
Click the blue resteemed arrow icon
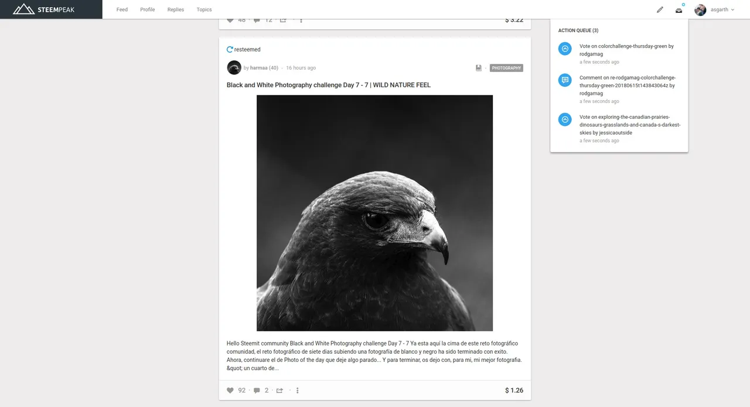click(230, 50)
